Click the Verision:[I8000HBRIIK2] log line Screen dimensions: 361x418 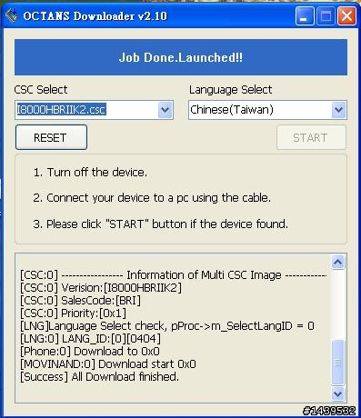pos(101,288)
